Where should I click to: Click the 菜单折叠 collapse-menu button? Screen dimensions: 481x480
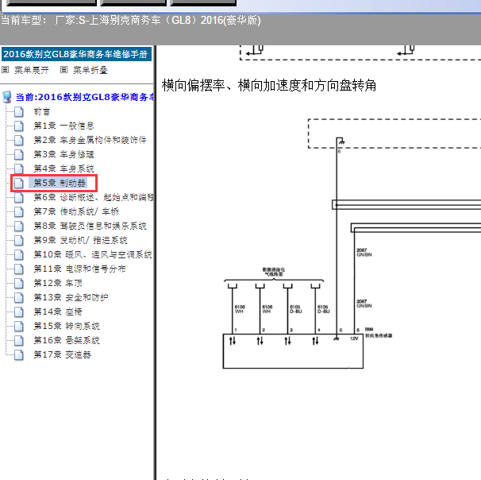point(90,70)
